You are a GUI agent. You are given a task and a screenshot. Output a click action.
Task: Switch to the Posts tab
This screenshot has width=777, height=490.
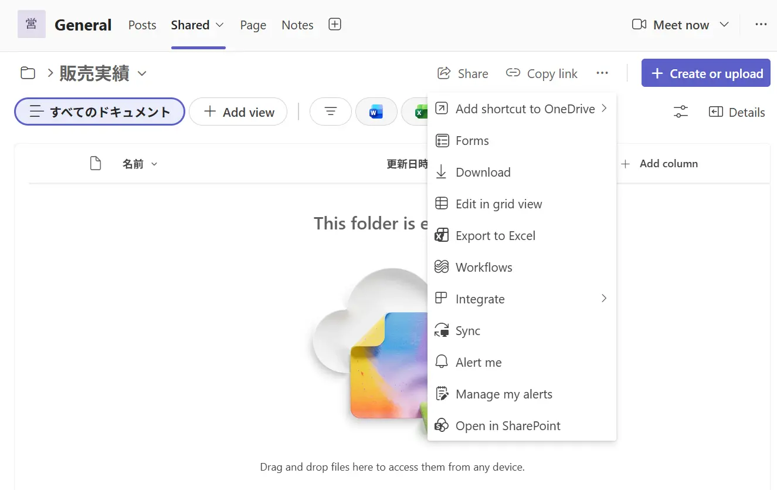click(x=142, y=25)
